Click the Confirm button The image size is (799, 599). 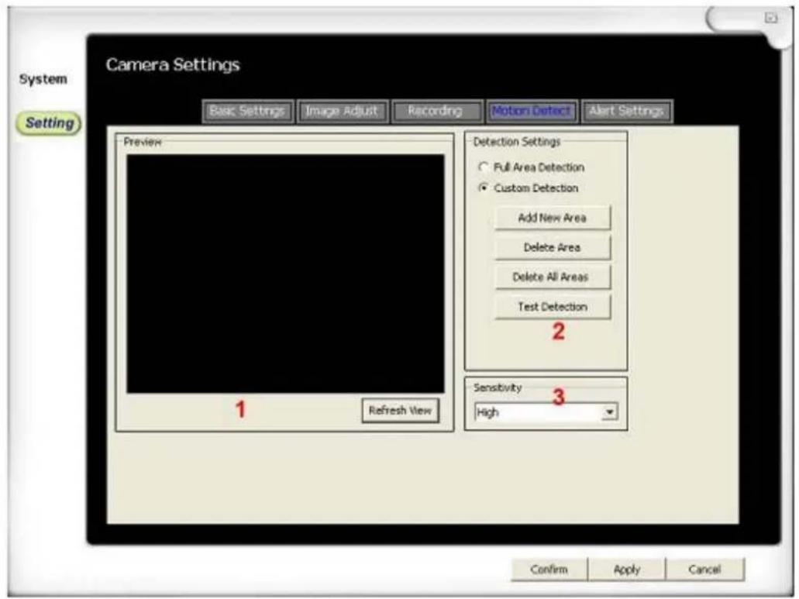(x=549, y=570)
